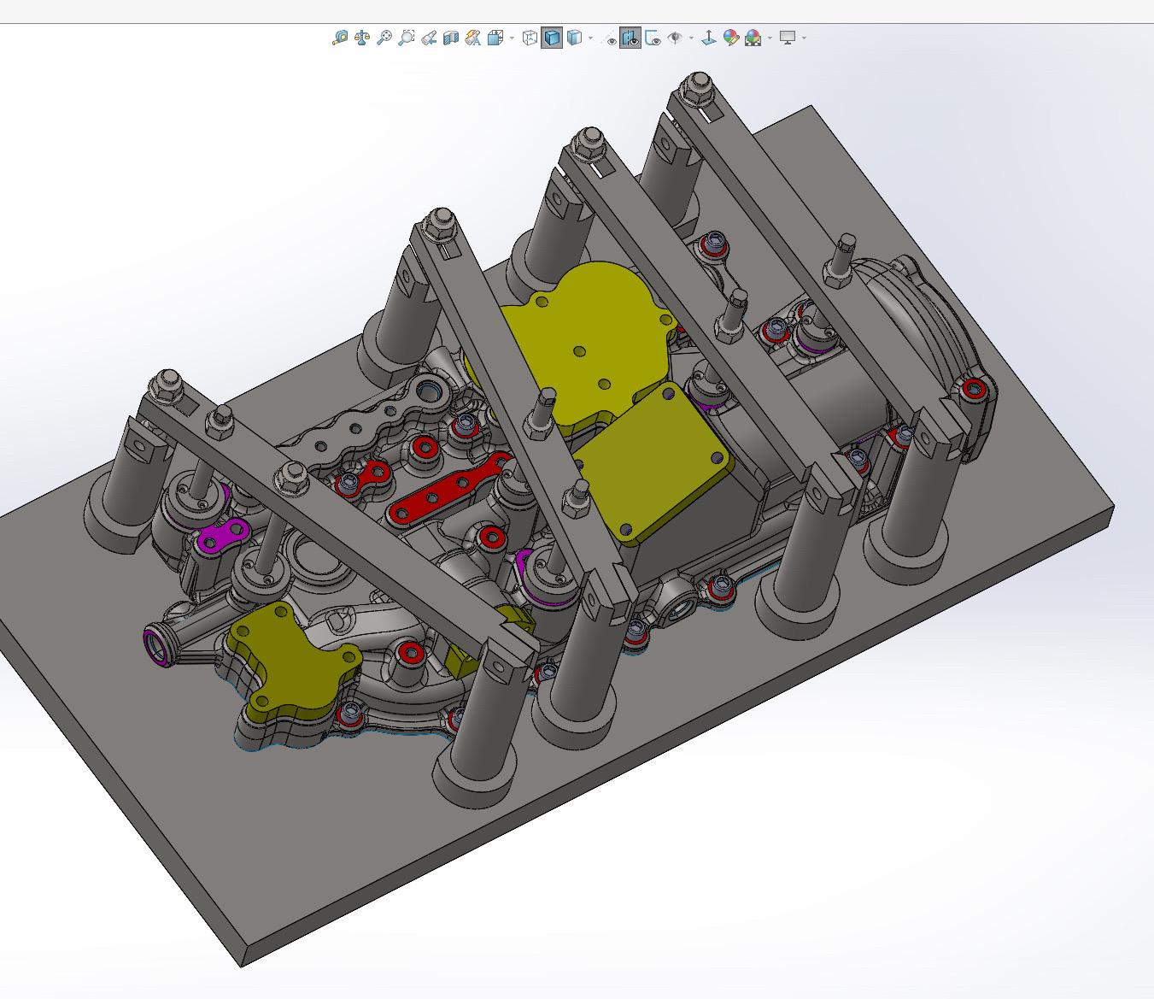Viewport: 1154px width, 999px height.
Task: Click the Hide/Show Items eye icon
Action: (x=675, y=38)
